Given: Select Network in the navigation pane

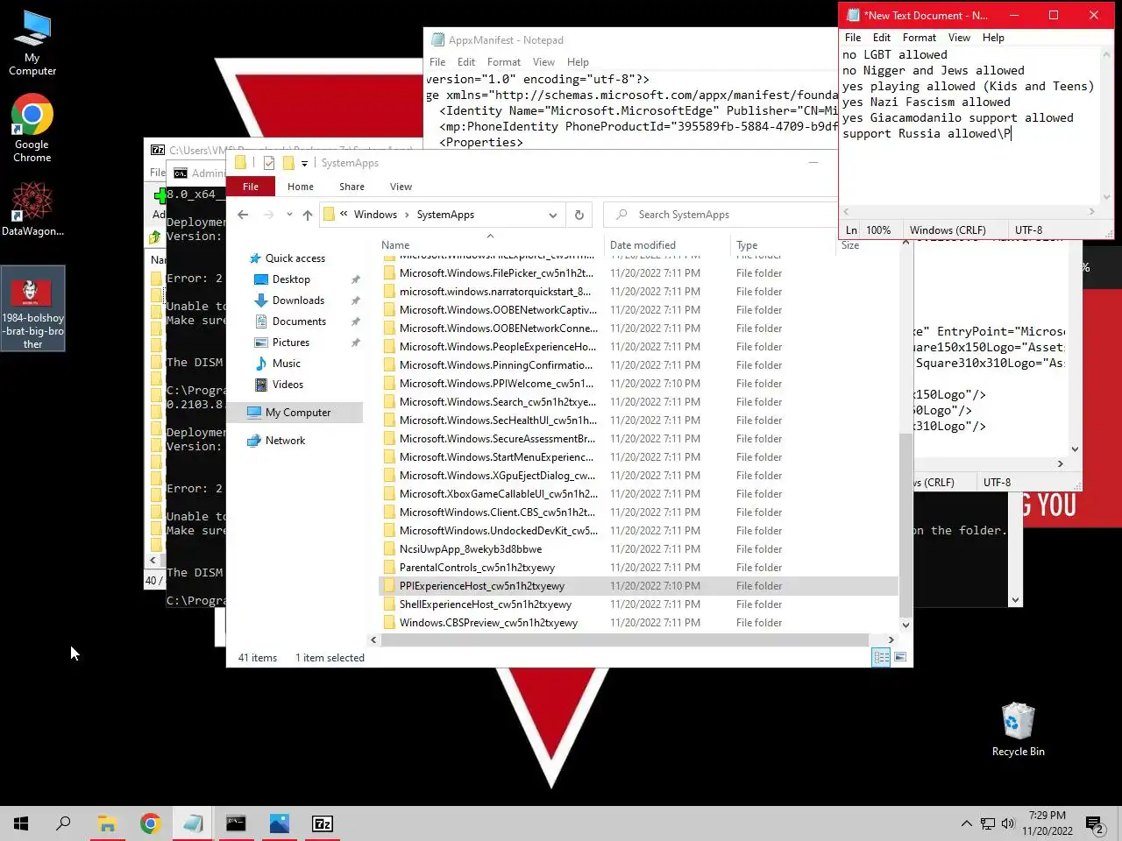Looking at the screenshot, I should click(286, 441).
